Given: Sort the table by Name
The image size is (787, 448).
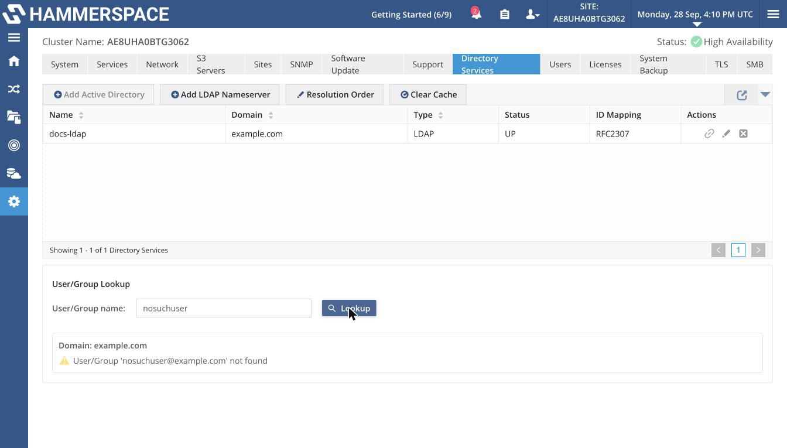Looking at the screenshot, I should [81, 115].
